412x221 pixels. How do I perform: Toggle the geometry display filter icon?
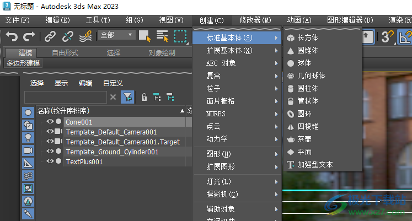click(28, 112)
